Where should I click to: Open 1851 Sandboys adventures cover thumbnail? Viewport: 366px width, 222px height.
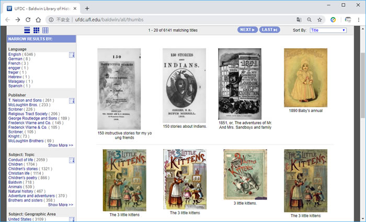(239, 84)
